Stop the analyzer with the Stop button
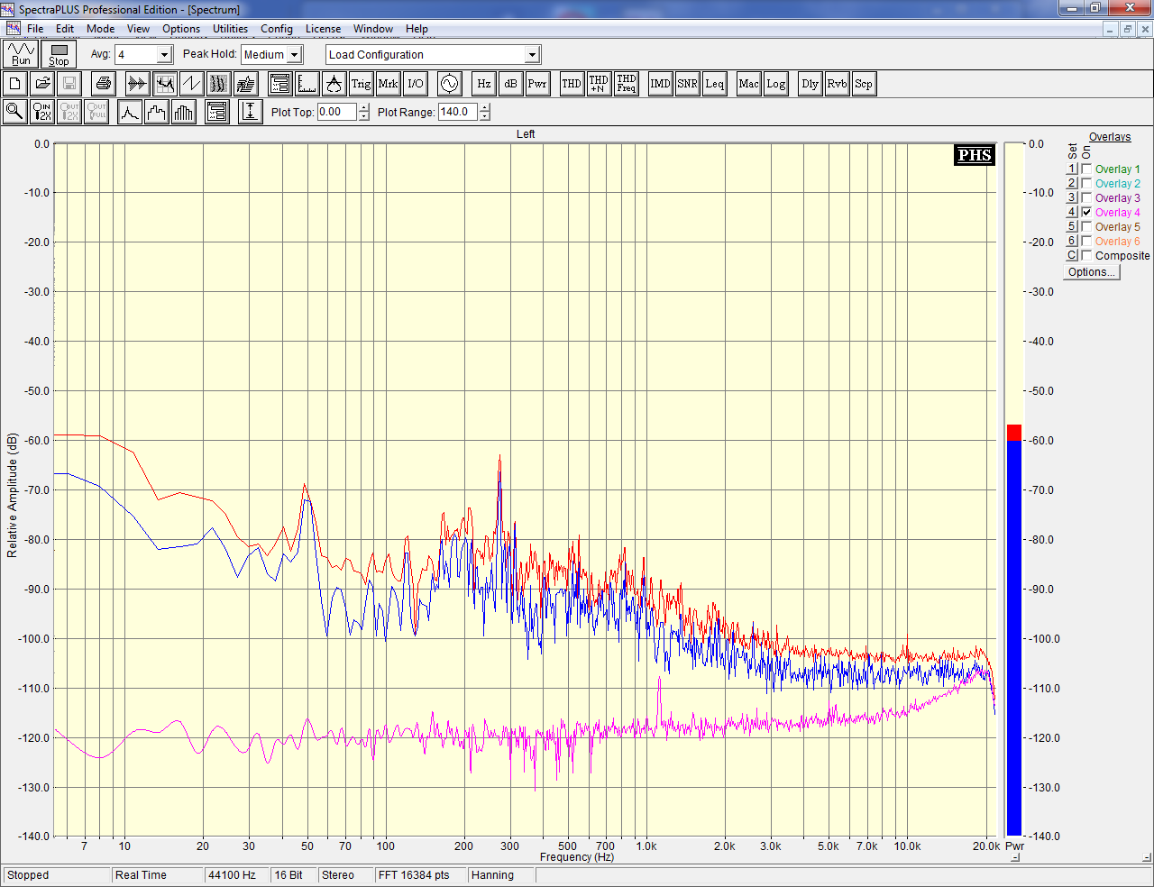 tap(59, 54)
